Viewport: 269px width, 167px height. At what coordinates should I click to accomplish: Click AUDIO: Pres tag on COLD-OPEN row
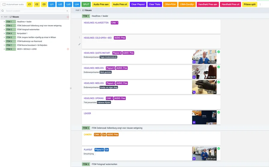(120, 38)
